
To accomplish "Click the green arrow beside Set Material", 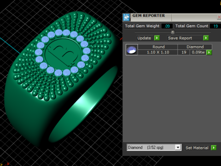I will coord(214,148).
